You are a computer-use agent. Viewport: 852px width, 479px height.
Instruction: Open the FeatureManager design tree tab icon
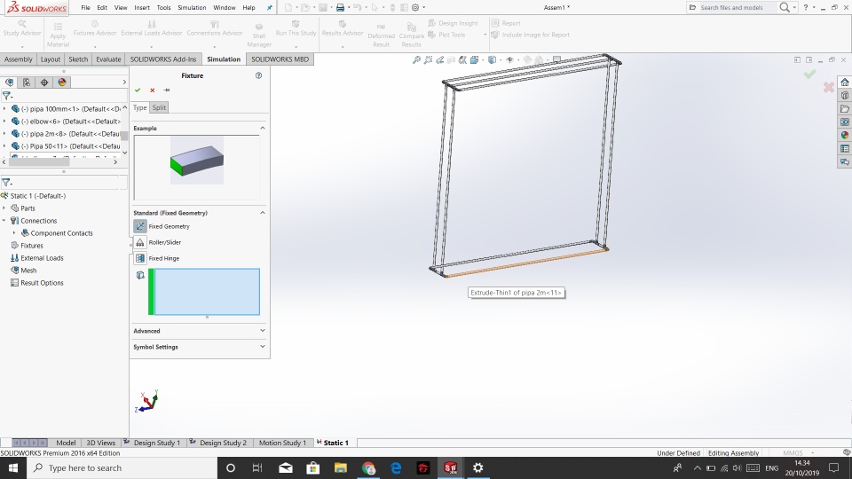9,82
